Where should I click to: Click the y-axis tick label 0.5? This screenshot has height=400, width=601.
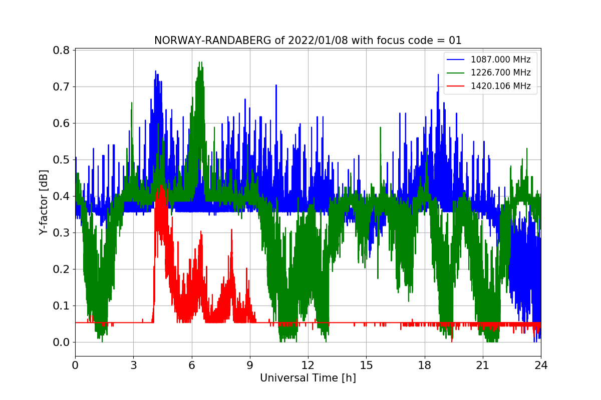[x=62, y=160]
